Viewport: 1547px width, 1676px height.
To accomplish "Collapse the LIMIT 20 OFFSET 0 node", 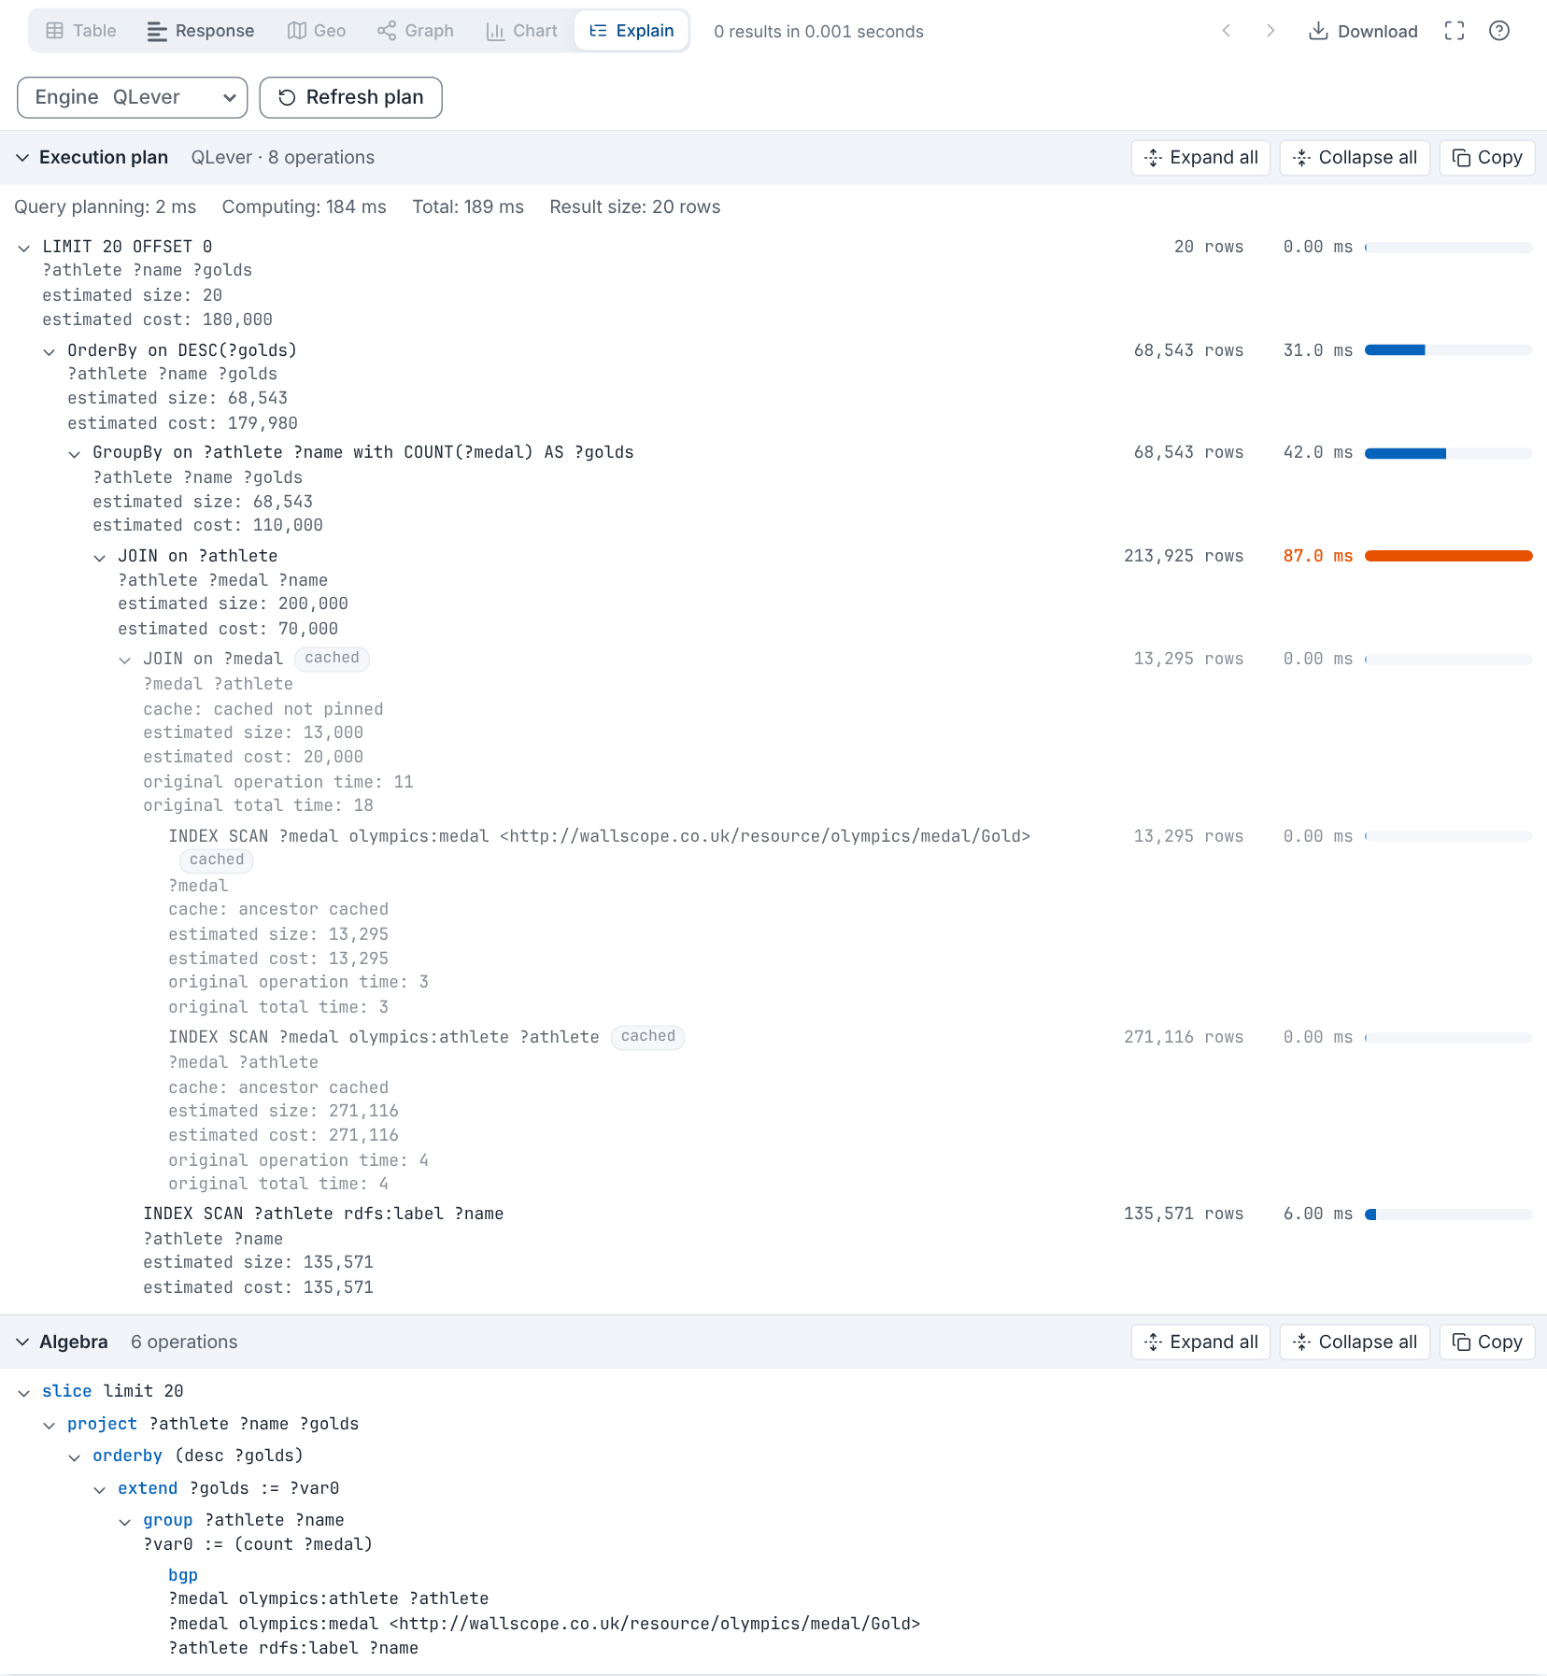I will [24, 248].
